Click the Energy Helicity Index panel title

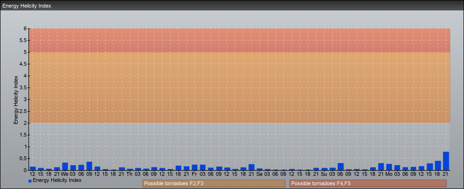pos(27,6)
